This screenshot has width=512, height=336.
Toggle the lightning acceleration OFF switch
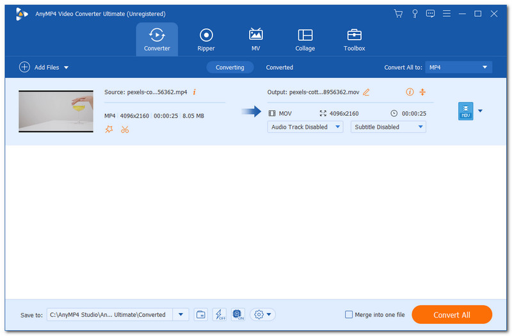tap(220, 314)
